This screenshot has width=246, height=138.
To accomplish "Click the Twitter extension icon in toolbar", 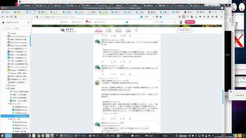I will pyautogui.click(x=204, y=17).
